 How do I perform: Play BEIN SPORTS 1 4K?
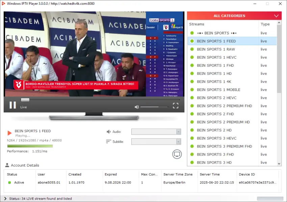pyautogui.click(x=232, y=82)
